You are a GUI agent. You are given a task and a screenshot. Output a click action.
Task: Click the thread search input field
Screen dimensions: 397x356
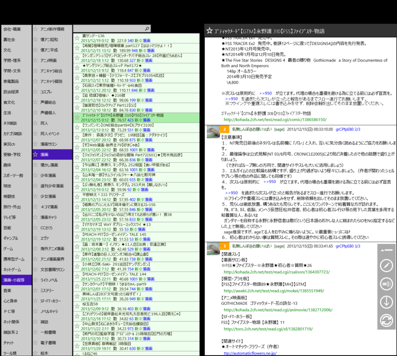pos(112,29)
